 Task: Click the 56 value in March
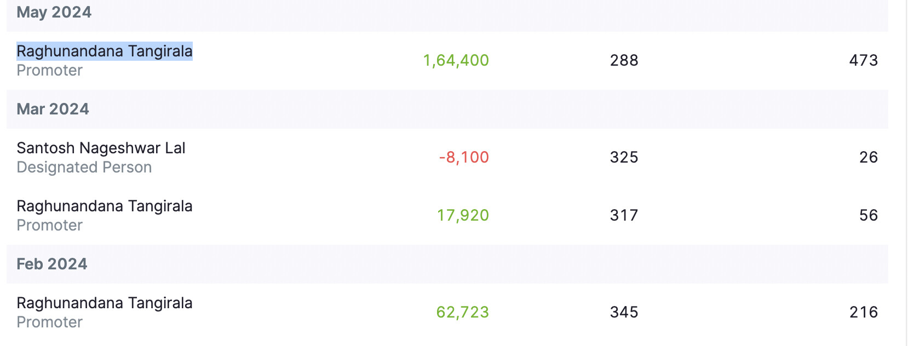click(868, 215)
